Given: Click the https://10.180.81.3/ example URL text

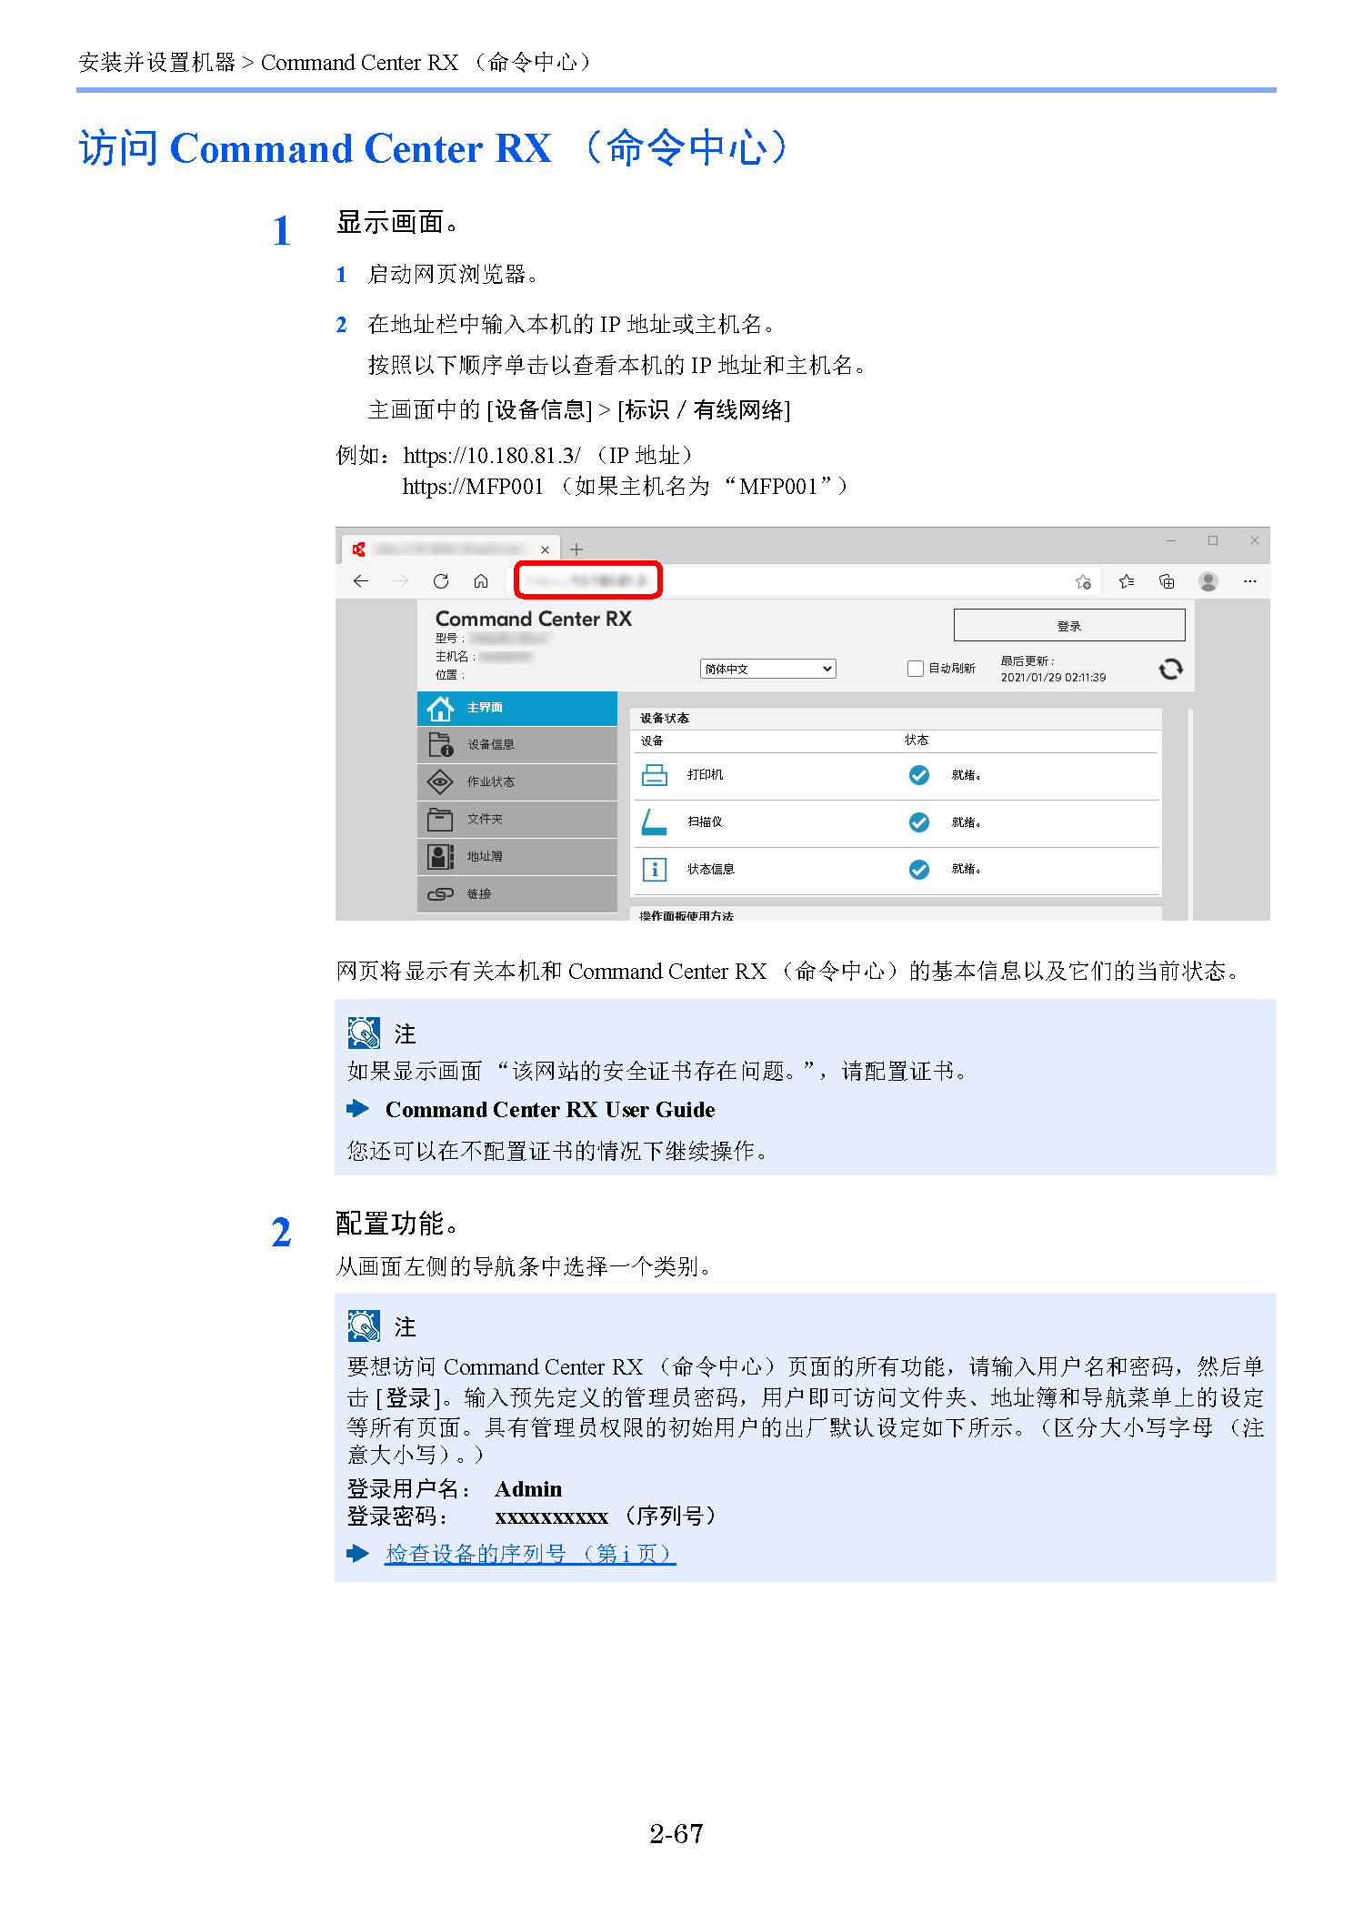Looking at the screenshot, I should click(492, 455).
